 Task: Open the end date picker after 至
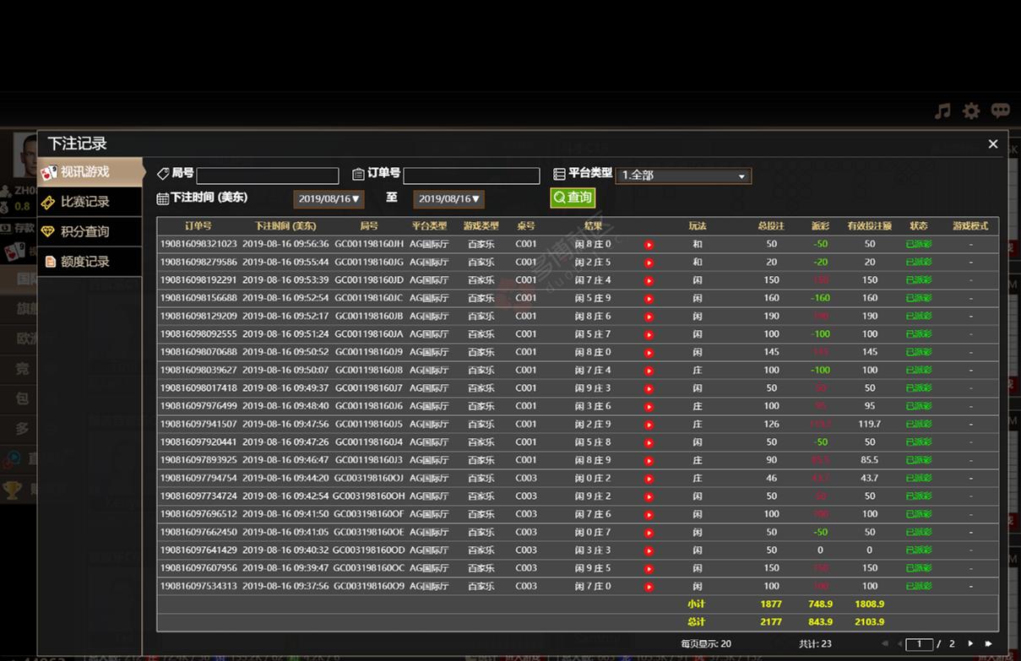point(449,199)
